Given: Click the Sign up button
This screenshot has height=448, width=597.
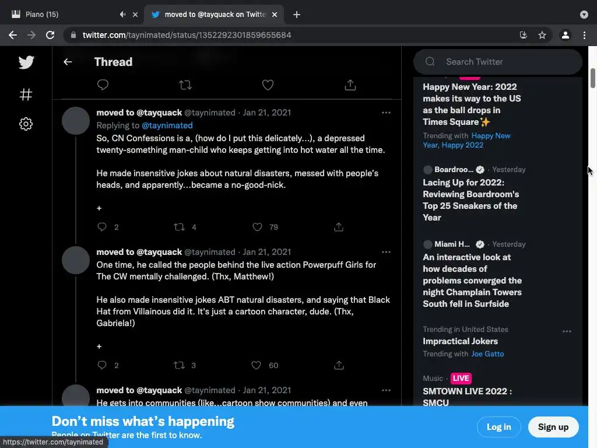Looking at the screenshot, I should pos(553,427).
